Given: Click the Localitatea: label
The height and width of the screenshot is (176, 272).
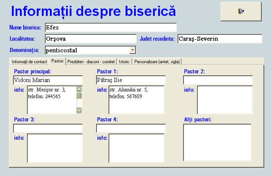Looking at the screenshot, I should point(22,39).
